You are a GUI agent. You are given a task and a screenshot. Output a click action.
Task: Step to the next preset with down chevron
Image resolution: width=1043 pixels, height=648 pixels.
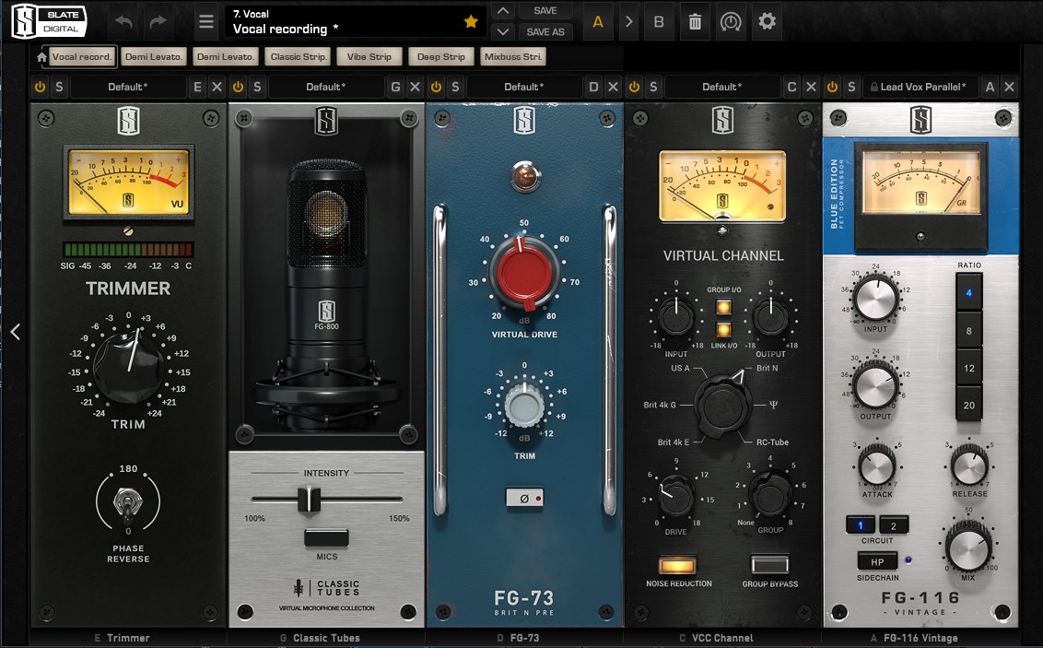tap(504, 32)
